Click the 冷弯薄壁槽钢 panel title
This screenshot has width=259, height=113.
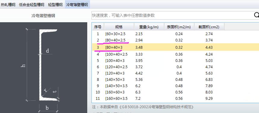coord(43,16)
